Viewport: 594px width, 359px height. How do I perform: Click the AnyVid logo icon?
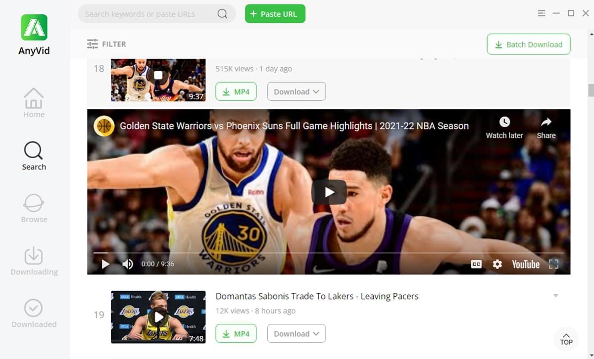click(34, 27)
